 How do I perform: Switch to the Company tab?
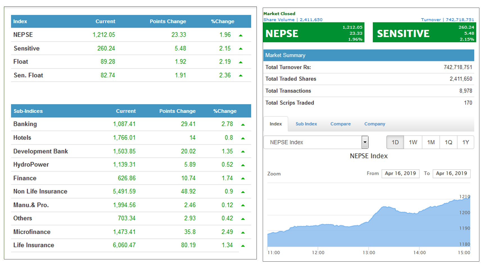click(375, 124)
